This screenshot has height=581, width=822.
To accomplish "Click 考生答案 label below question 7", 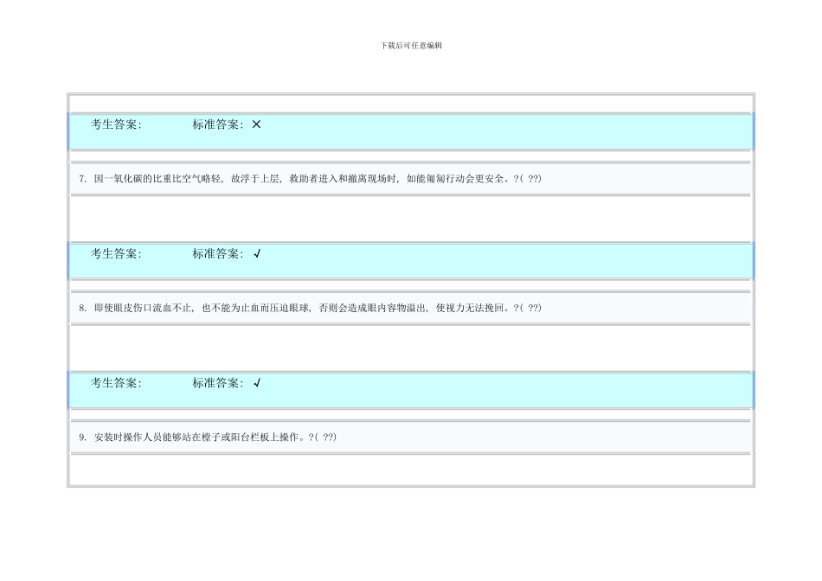I will (x=117, y=254).
